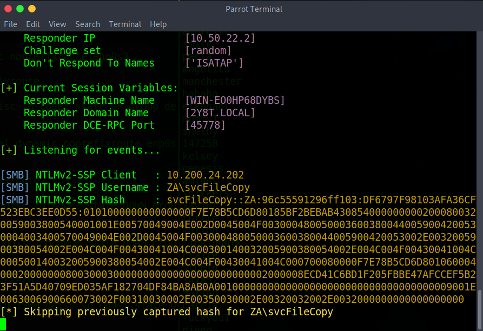This screenshot has width=483, height=331.
Task: Click the red close window button
Action: pos(8,9)
